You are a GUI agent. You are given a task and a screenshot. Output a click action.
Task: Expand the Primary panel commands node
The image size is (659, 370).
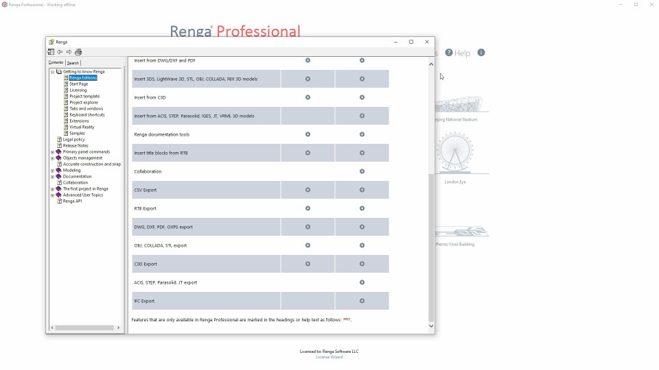tap(52, 152)
